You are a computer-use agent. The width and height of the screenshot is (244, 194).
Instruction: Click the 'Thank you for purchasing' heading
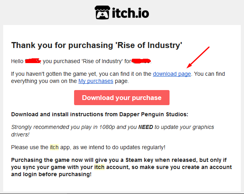[x=97, y=45]
